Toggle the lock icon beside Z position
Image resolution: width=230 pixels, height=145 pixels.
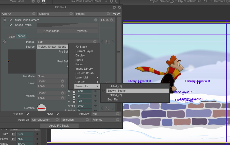point(74,101)
